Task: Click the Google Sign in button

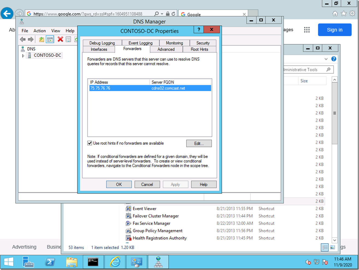Action: point(334,30)
